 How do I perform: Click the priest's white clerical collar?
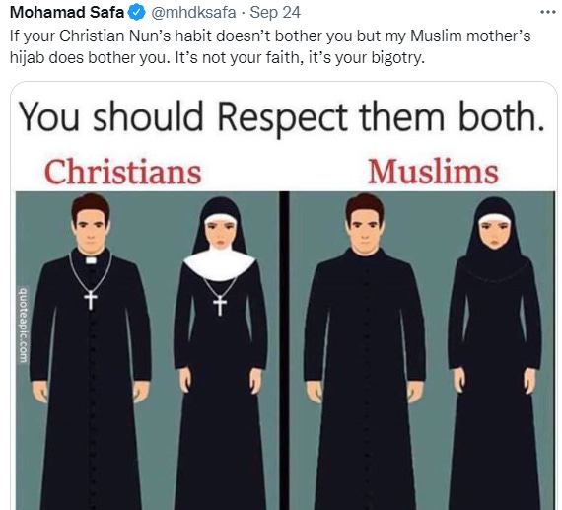[x=91, y=260]
